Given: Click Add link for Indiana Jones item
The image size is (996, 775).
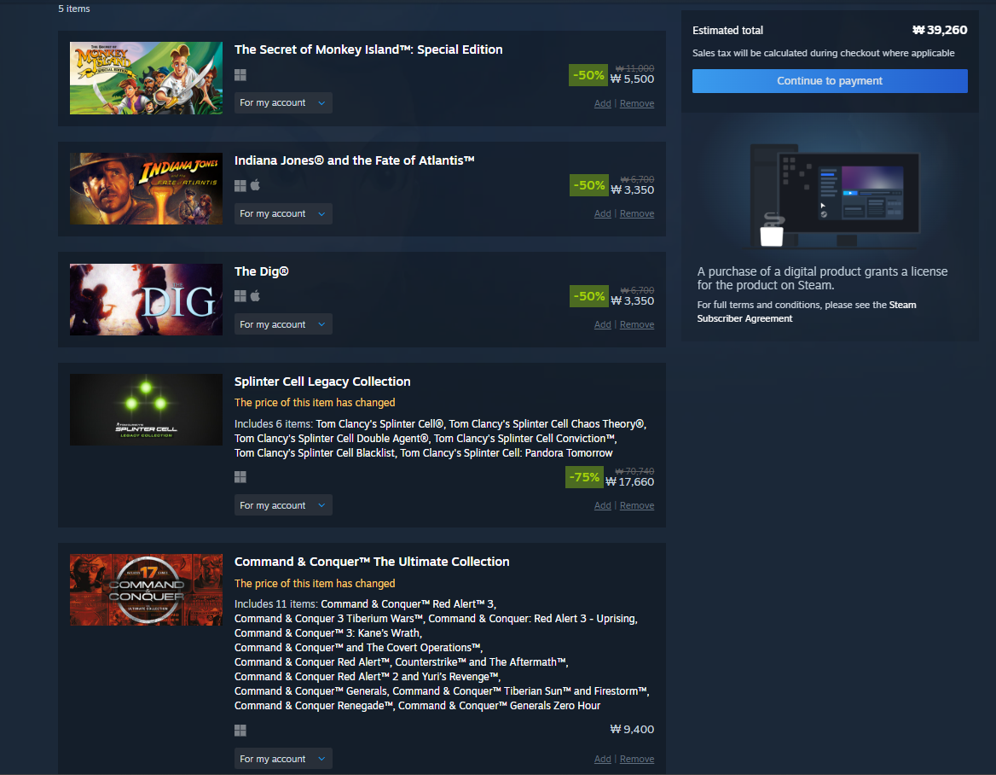Looking at the screenshot, I should (x=602, y=213).
